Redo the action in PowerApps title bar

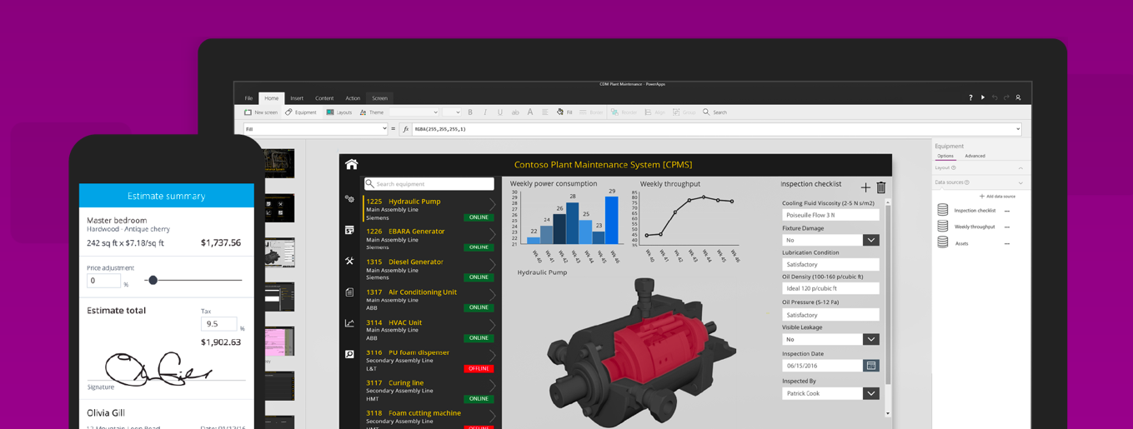pos(1006,97)
